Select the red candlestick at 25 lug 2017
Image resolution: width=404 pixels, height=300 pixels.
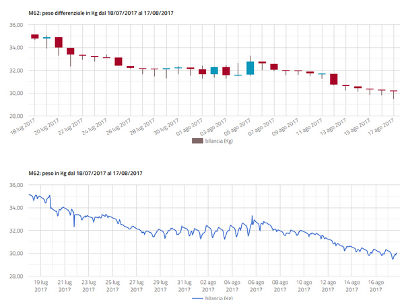point(119,61)
